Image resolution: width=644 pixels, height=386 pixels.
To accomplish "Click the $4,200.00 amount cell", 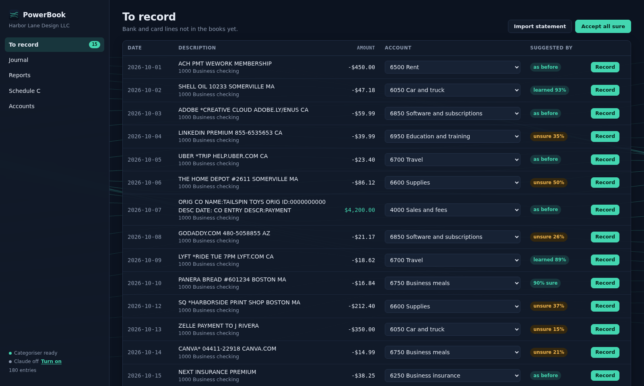I will pyautogui.click(x=360, y=210).
